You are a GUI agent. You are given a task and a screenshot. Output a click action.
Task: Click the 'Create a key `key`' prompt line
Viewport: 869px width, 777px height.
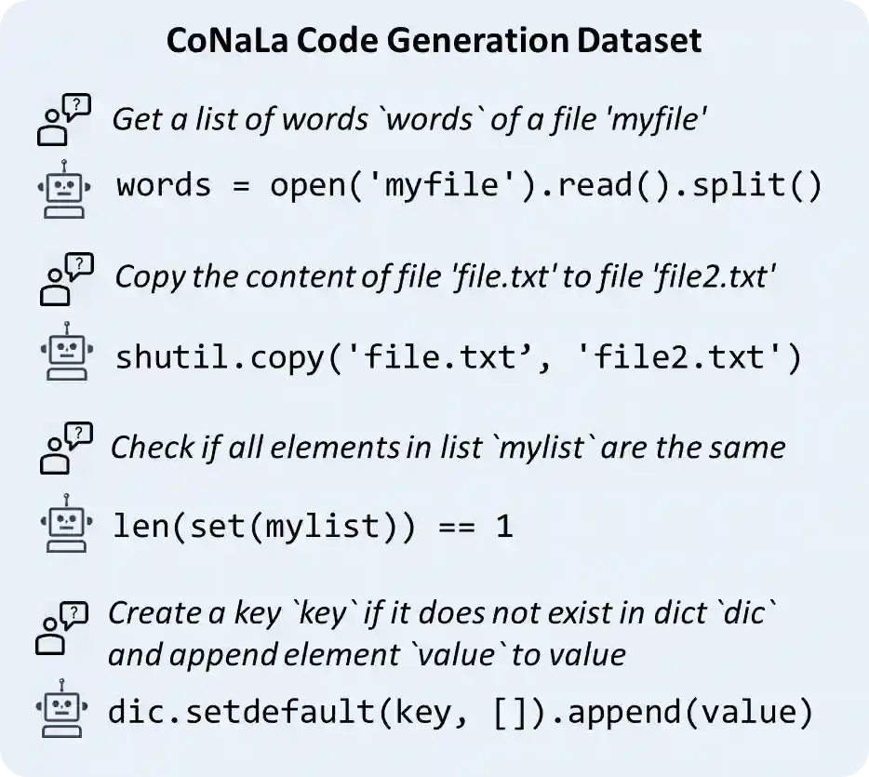pos(443,613)
